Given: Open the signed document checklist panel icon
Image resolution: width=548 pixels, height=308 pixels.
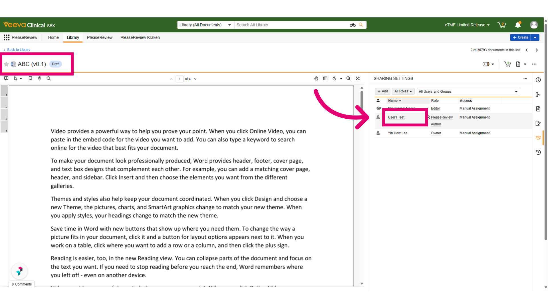Looking at the screenshot, I should pyautogui.click(x=538, y=123).
